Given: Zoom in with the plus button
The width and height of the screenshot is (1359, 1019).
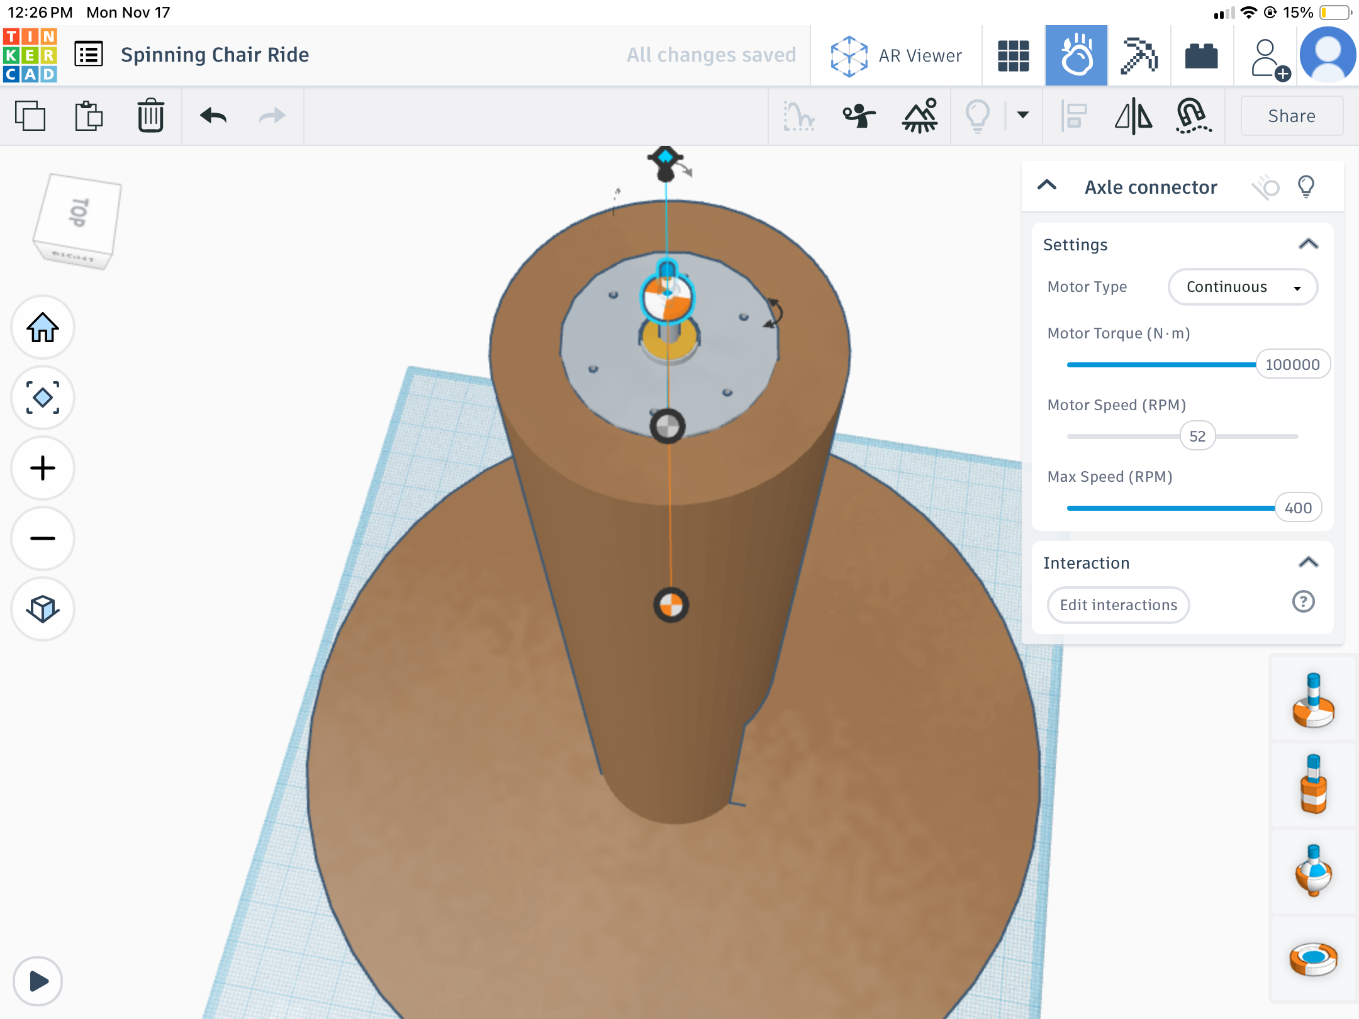Looking at the screenshot, I should click(x=43, y=468).
